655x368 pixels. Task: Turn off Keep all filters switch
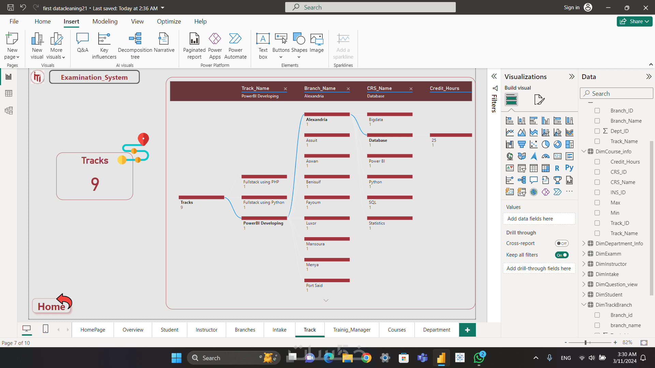click(562, 255)
